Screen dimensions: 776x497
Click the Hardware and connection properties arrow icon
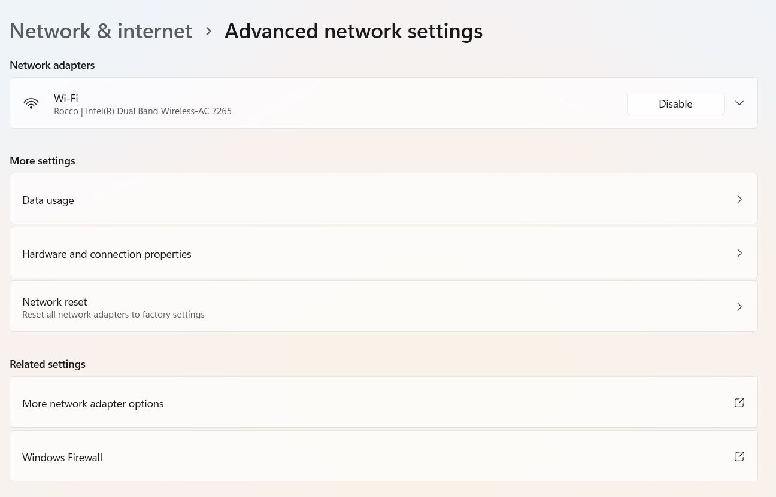[x=739, y=253]
